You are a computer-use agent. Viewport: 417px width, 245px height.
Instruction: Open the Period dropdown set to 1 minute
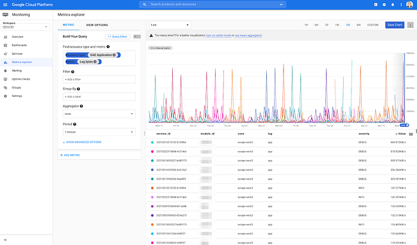pyautogui.click(x=99, y=132)
